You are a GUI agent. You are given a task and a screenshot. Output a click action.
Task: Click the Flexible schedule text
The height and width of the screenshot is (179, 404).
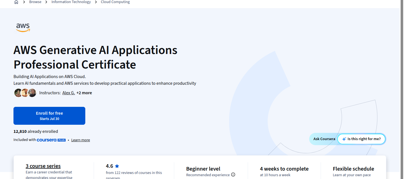353,169
